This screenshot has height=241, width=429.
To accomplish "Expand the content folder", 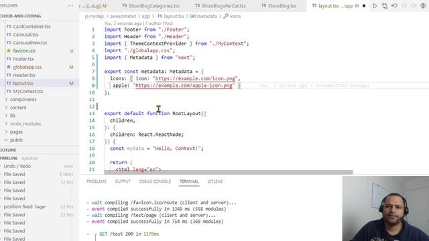I will 18,107.
